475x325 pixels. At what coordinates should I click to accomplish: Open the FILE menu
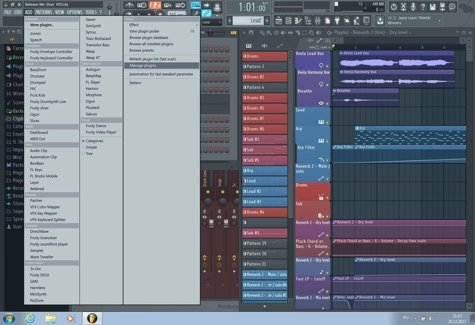click(x=8, y=12)
